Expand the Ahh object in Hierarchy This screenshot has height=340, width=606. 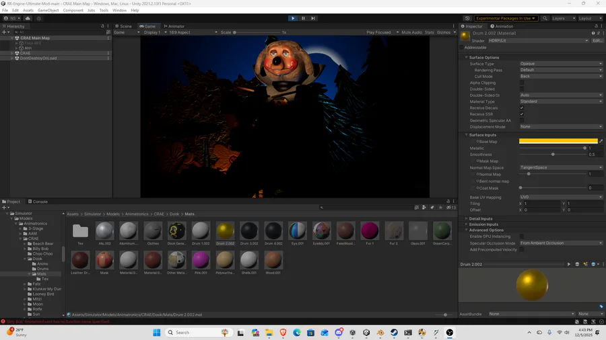click(x=17, y=48)
